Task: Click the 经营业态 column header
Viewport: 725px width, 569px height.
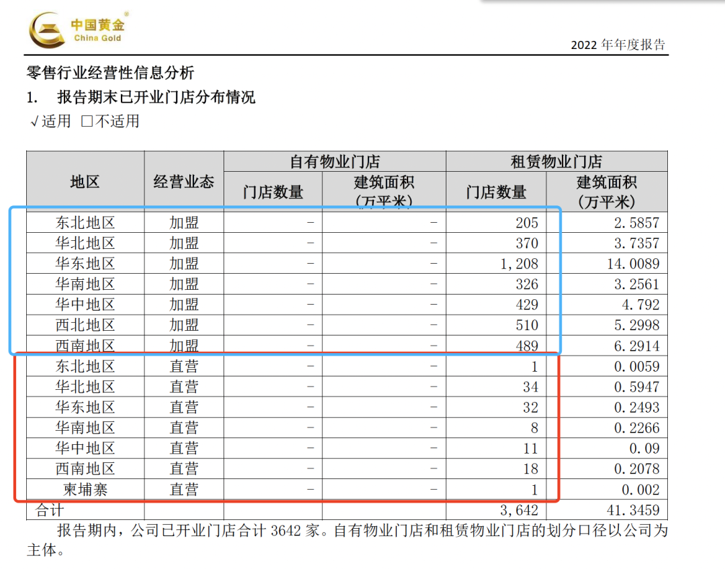Action: 183,182
